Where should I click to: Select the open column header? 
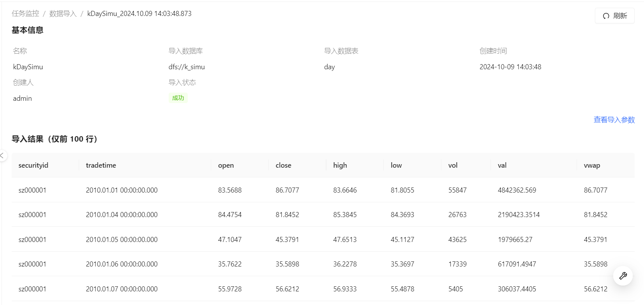(226, 165)
